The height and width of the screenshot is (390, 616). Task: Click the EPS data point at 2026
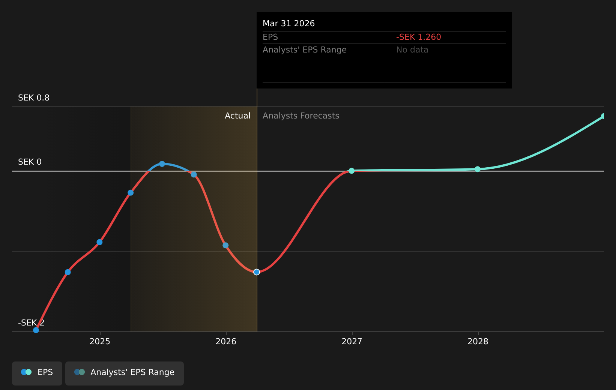pyautogui.click(x=225, y=245)
